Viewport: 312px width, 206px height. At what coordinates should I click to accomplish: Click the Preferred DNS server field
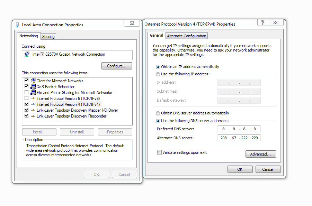click(x=239, y=129)
